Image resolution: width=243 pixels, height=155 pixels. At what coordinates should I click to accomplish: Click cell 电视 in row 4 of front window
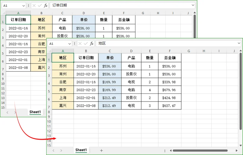tap(131, 82)
